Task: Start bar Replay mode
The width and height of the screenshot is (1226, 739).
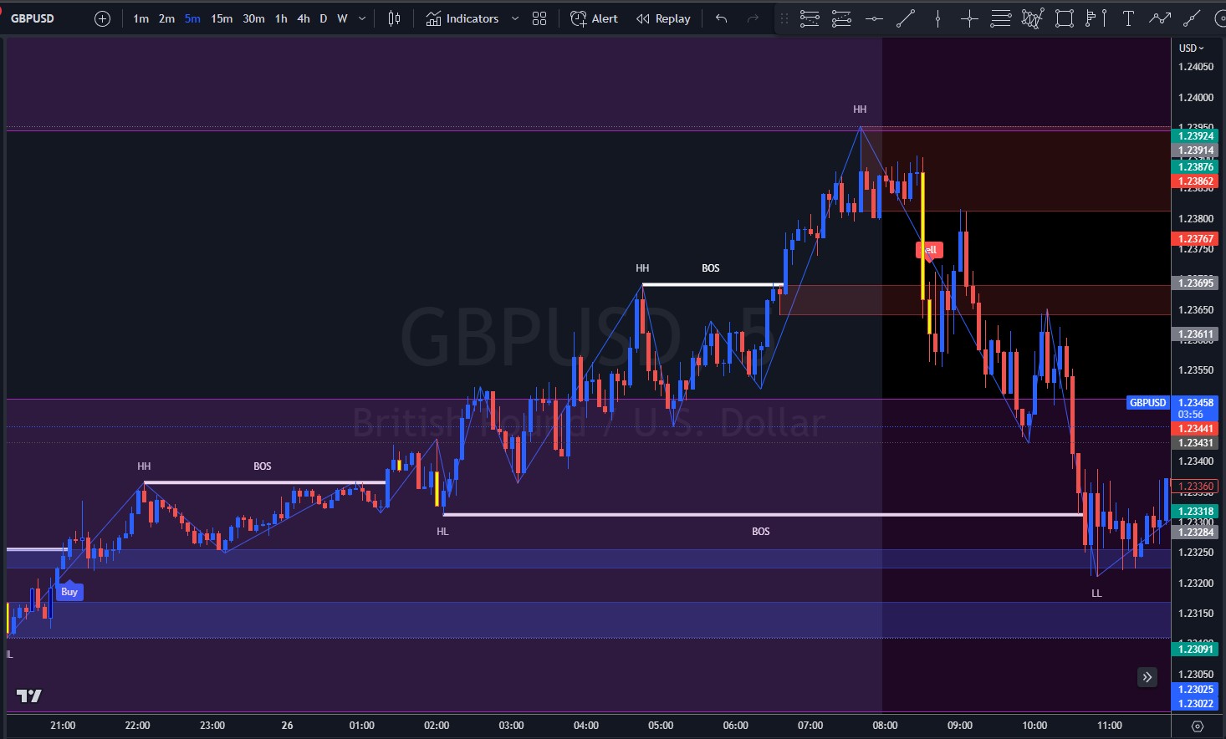Action: [663, 18]
